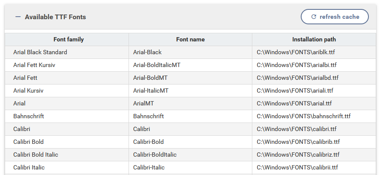Select the Calibri Italic font family cell

tap(29, 167)
